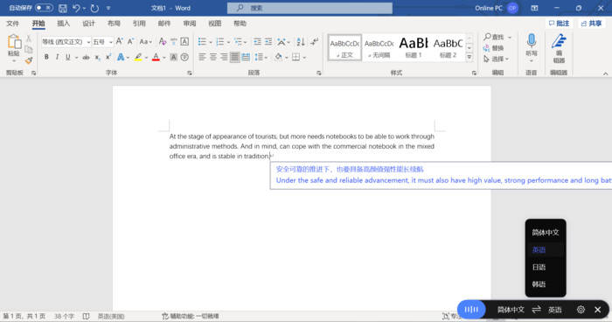Toggle Bold formatting
The width and height of the screenshot is (612, 322).
tap(46, 57)
